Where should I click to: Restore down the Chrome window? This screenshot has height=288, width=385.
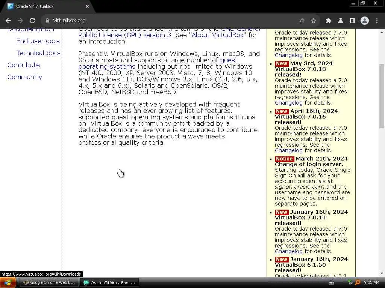coord(362,3)
